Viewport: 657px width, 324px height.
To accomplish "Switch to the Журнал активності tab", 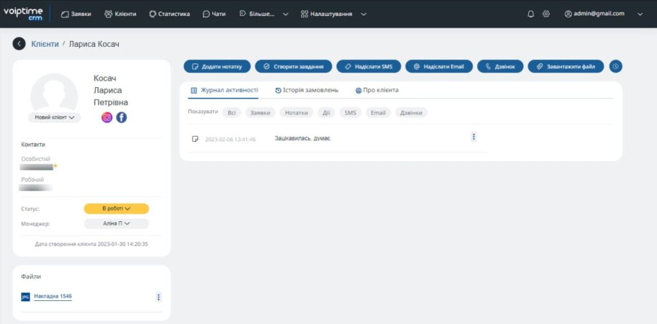I will tap(224, 90).
